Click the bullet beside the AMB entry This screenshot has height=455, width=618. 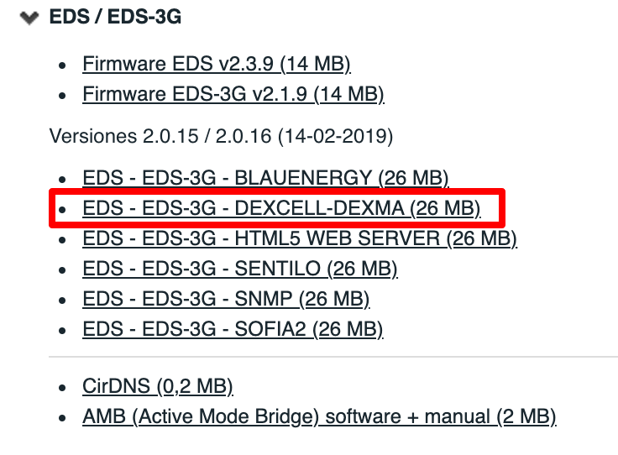pyautogui.click(x=61, y=418)
